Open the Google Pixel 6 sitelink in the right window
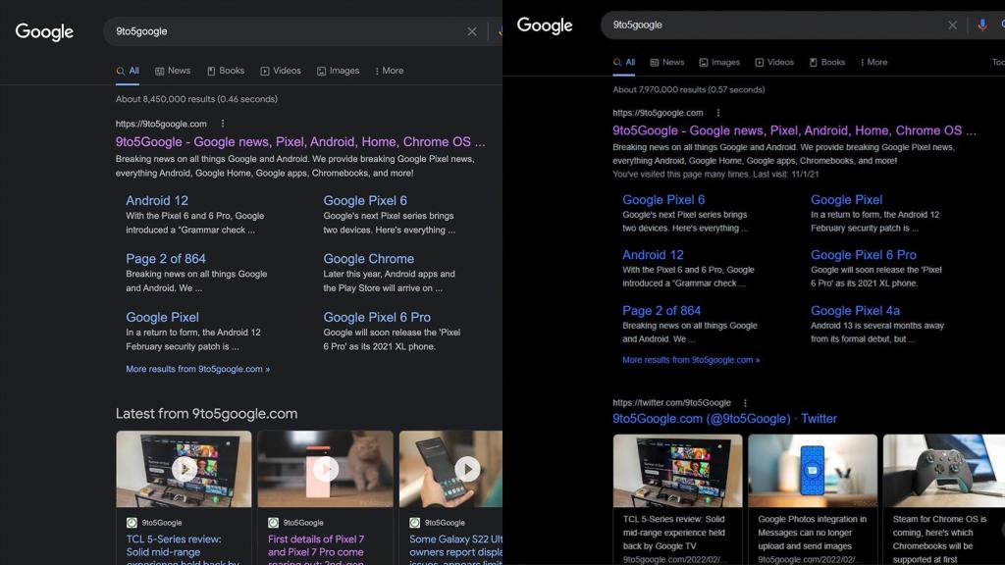This screenshot has height=565, width=1005. [663, 200]
